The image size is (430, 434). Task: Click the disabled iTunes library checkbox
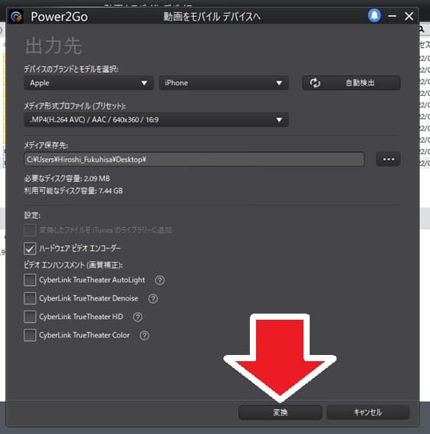30,230
